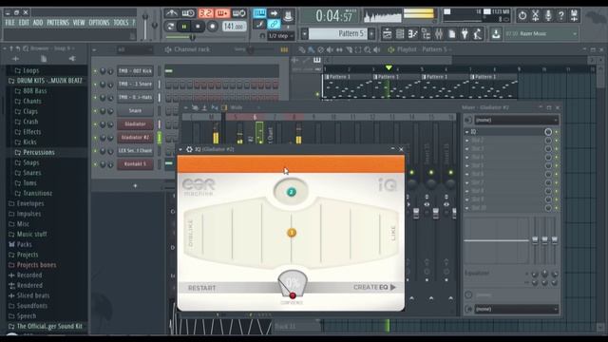
Task: Open the Pattern 5 selector
Action: [337, 34]
